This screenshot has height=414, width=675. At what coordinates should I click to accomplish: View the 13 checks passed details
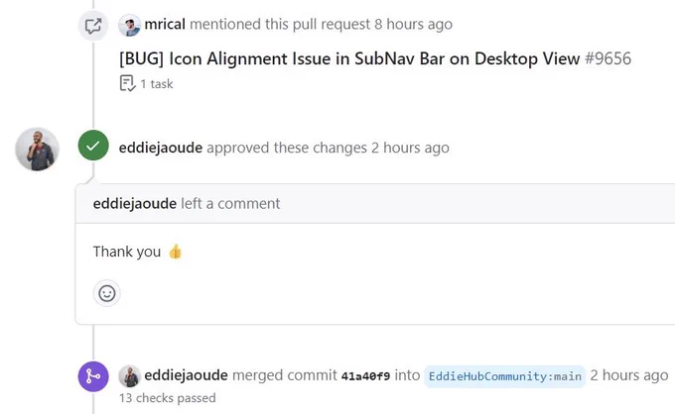168,398
